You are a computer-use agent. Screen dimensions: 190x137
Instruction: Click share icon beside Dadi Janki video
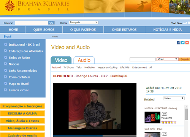coord(165,134)
